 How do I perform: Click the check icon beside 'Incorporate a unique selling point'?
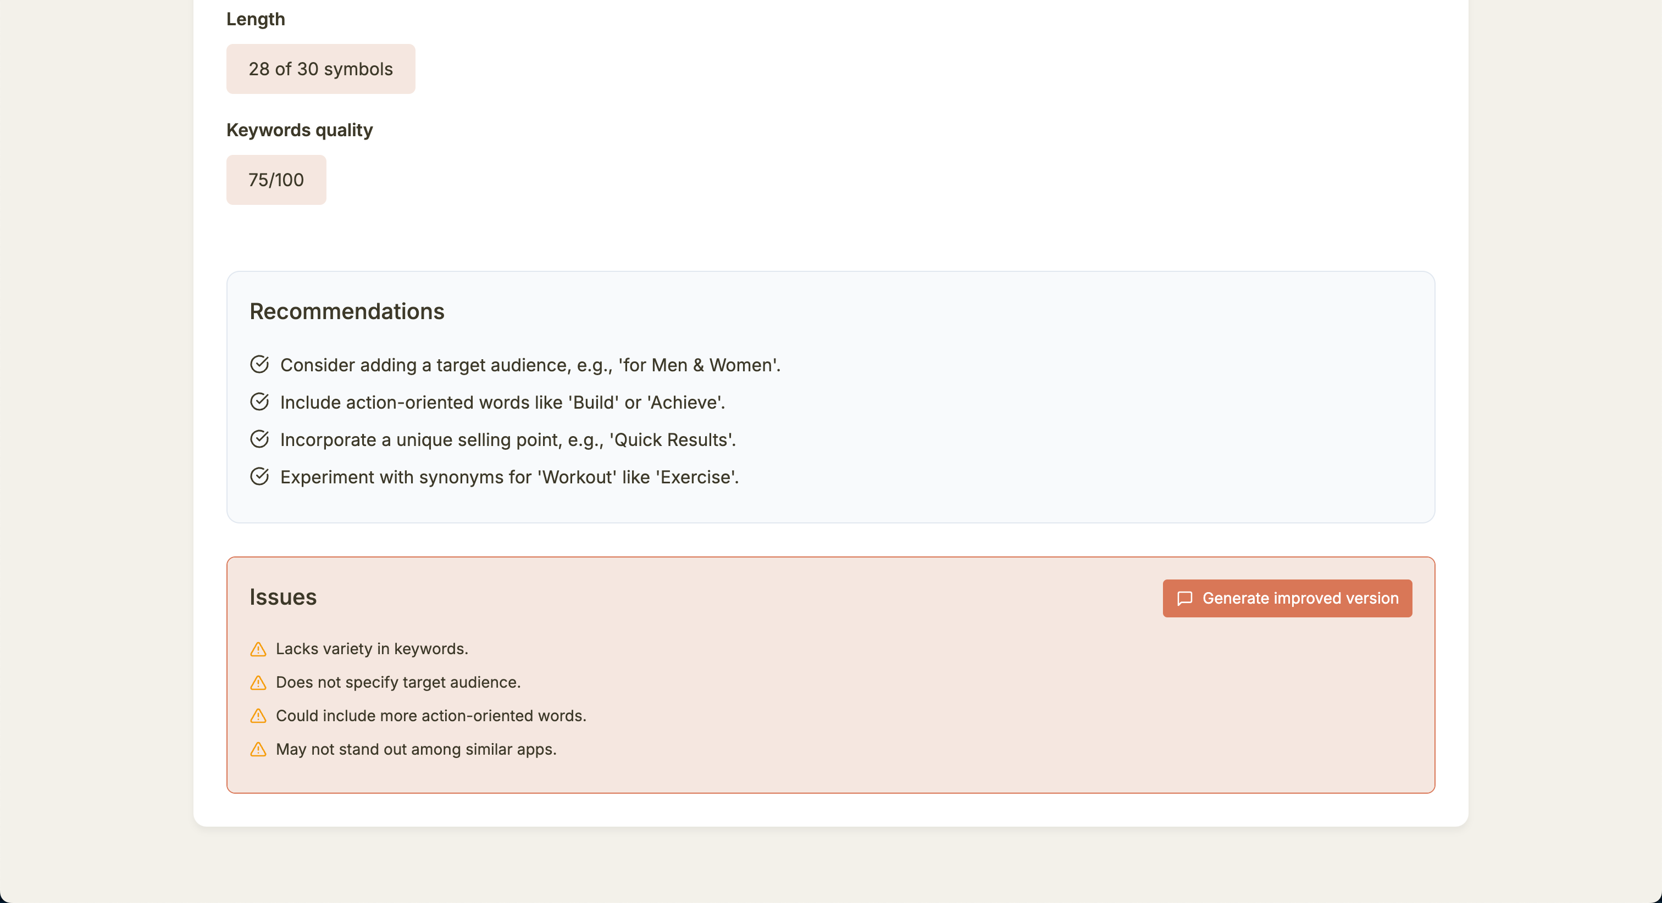tap(259, 439)
